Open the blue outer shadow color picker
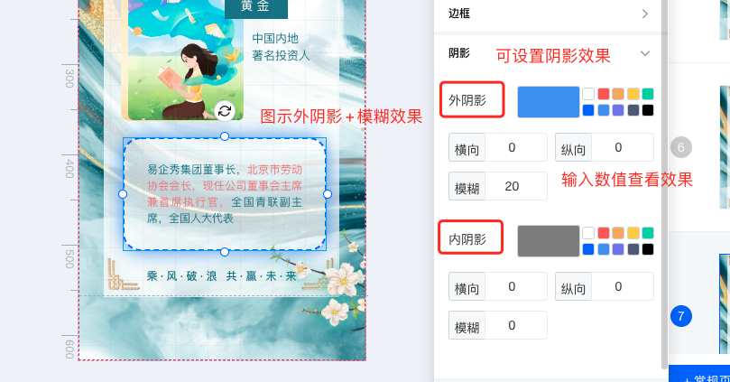 click(x=549, y=102)
